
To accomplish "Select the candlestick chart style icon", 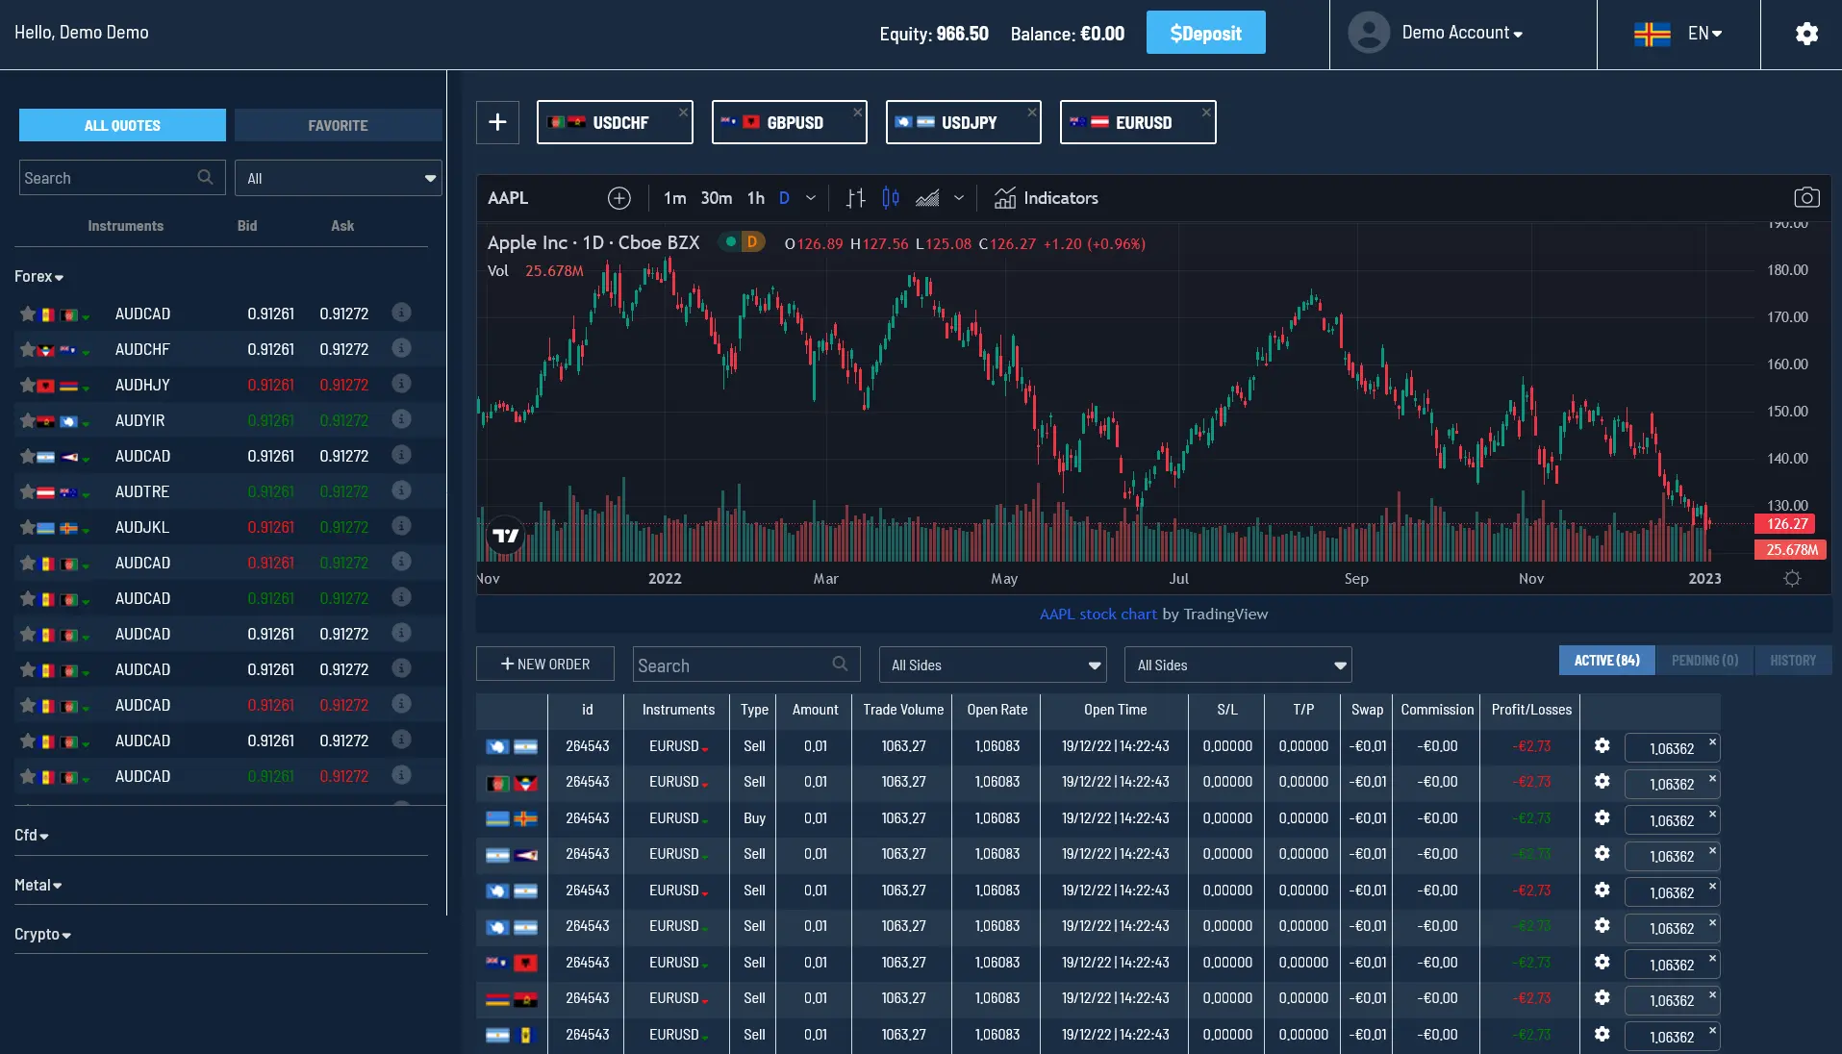I will (x=891, y=198).
